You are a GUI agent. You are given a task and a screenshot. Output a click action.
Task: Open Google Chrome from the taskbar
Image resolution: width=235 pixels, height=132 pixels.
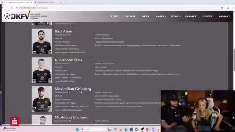[x=148, y=129]
